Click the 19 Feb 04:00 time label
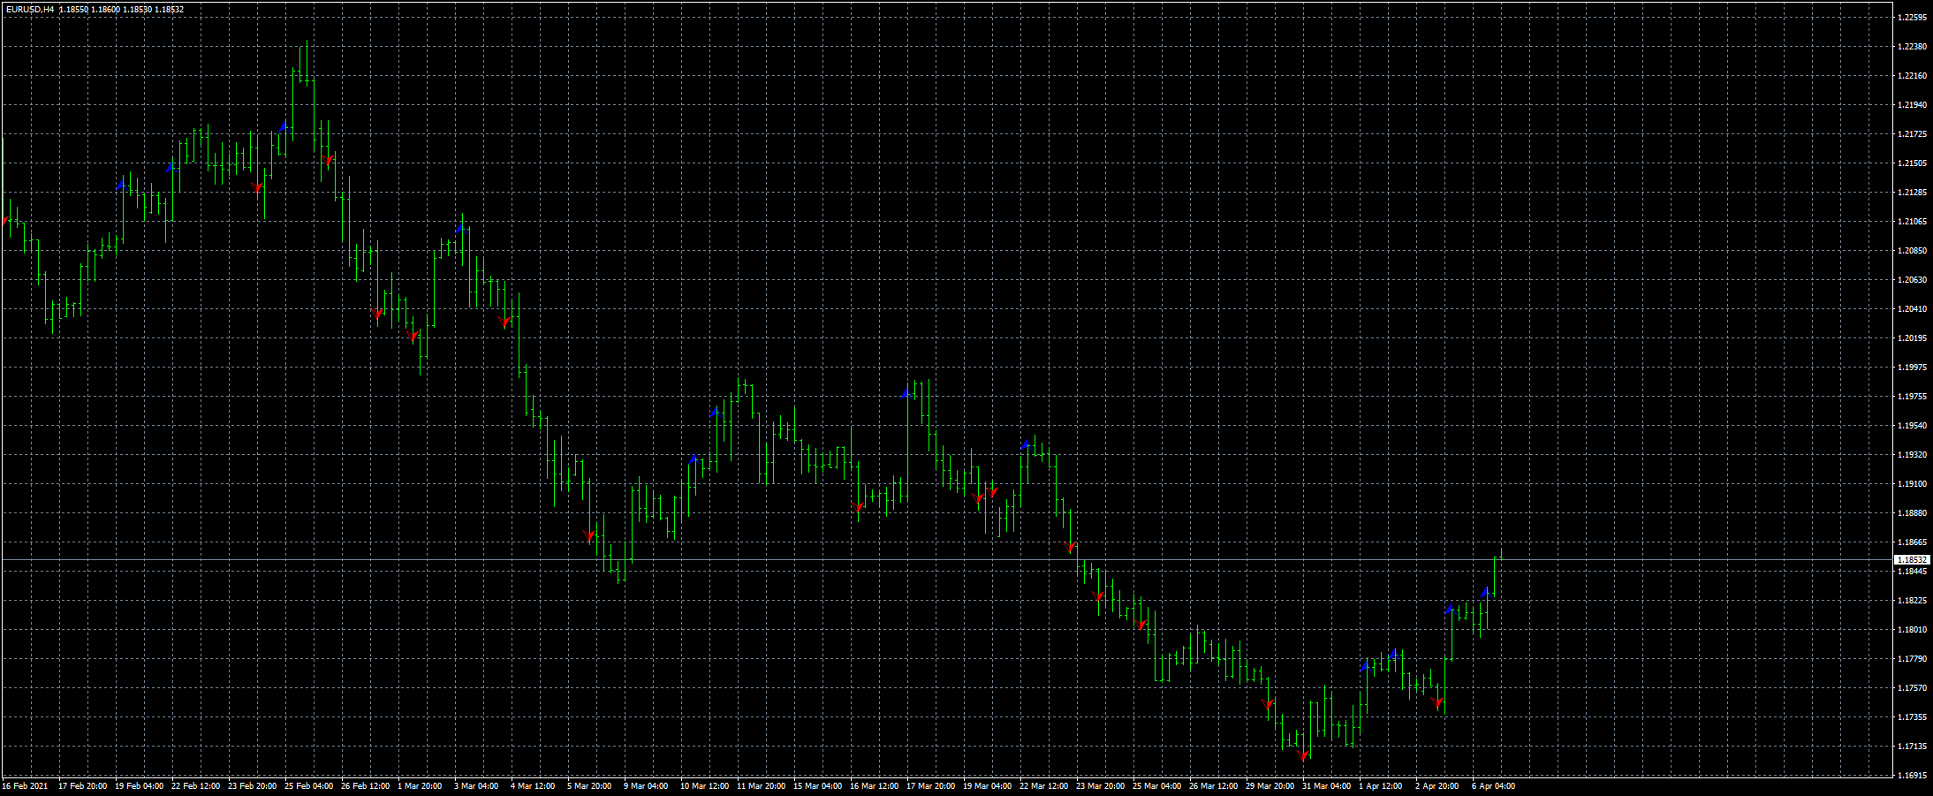This screenshot has height=796, width=1933. (139, 785)
